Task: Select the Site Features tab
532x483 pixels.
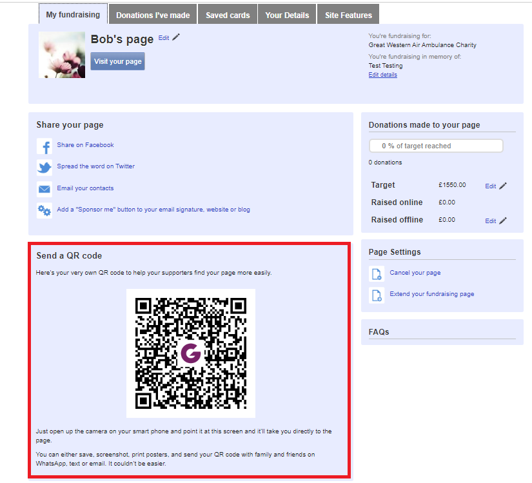Action: click(x=348, y=15)
